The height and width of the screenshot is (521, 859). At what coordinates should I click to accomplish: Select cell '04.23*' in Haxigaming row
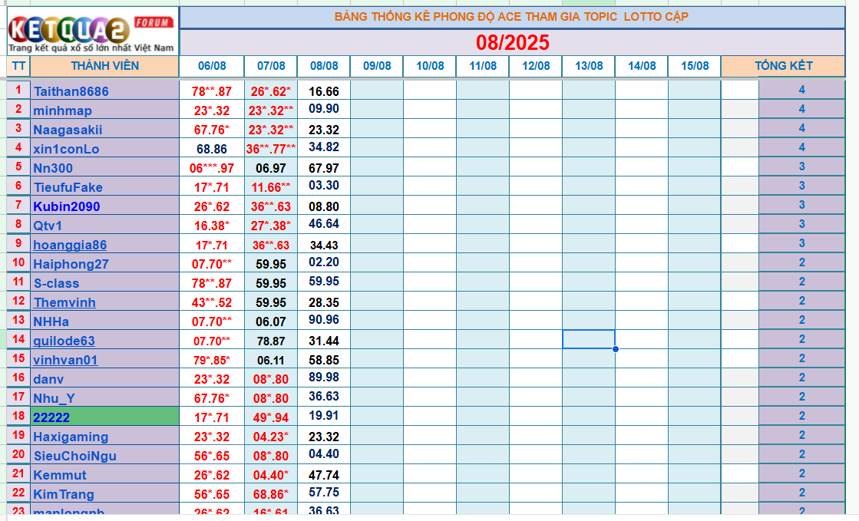tap(271, 436)
